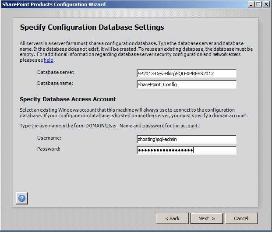Viewport: 272px width, 232px height.
Task: Click the 'Username:' label
Action: [49, 138]
